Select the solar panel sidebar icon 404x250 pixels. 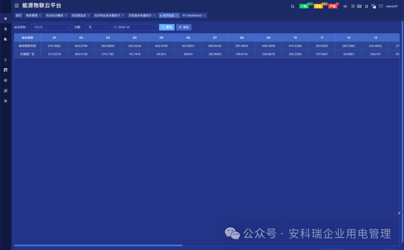[5, 19]
